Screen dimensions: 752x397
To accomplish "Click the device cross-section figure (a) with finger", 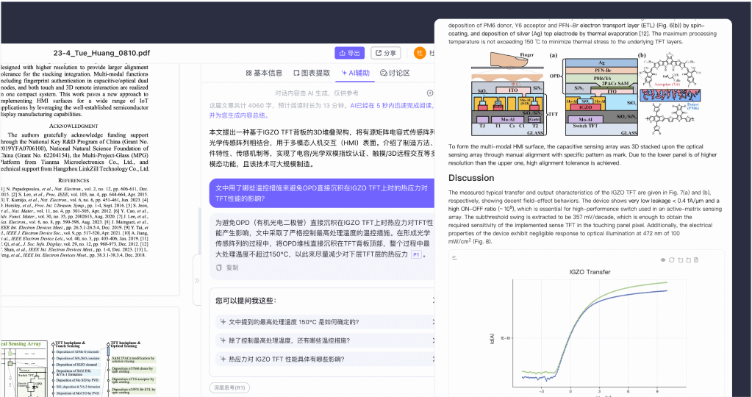I will [x=509, y=94].
